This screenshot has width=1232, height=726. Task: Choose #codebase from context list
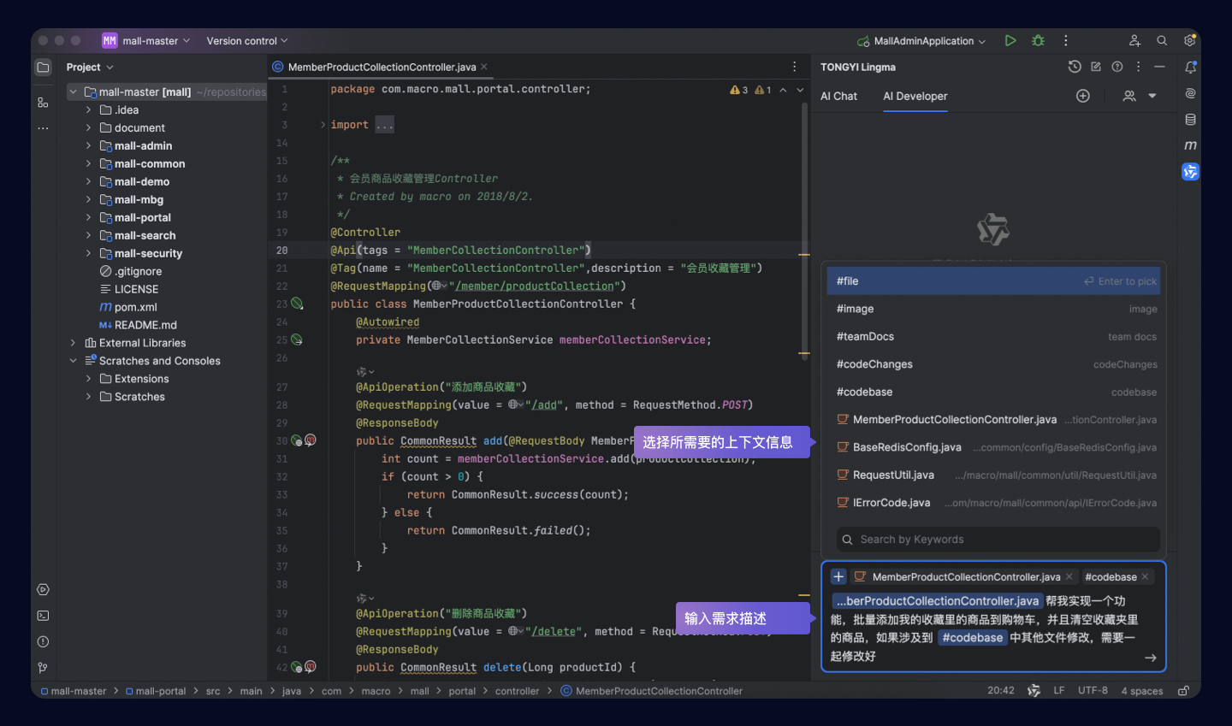point(993,392)
